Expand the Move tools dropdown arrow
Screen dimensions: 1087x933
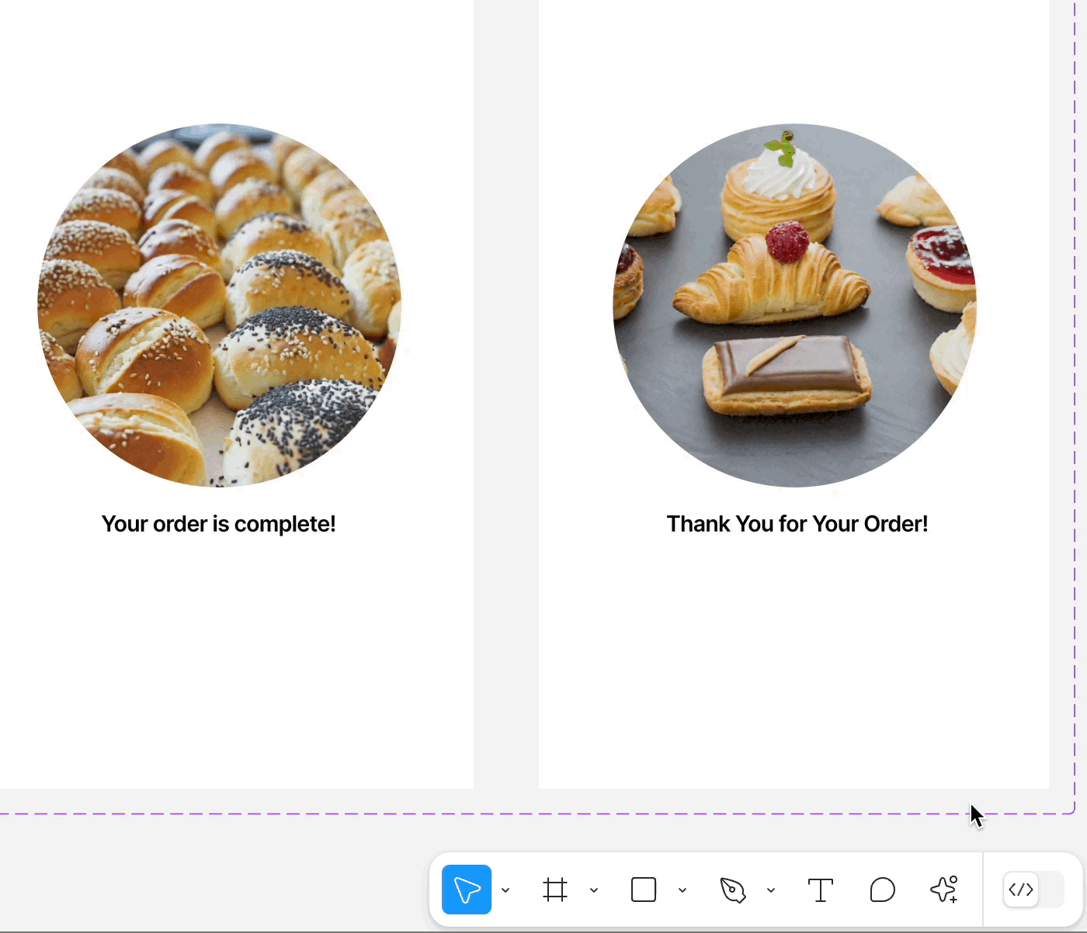pyautogui.click(x=505, y=890)
